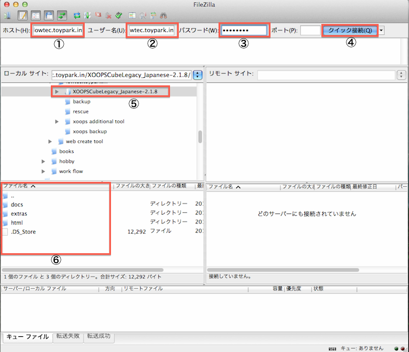Focus the Host (ホスト) input field

[x=58, y=30]
